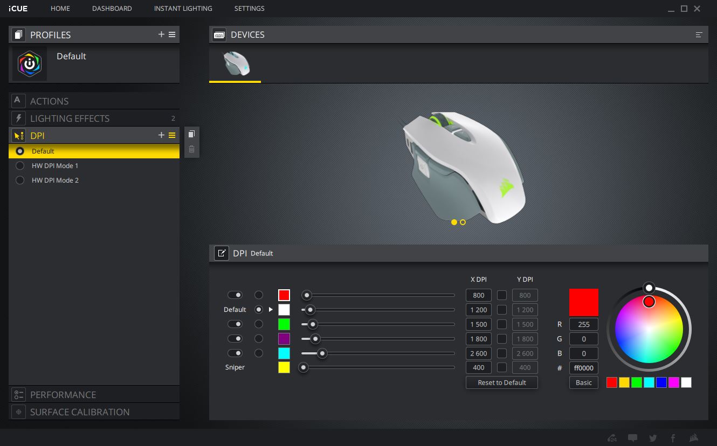Add a new profile with plus icon
Viewport: 717px width, 446px height.
point(161,34)
